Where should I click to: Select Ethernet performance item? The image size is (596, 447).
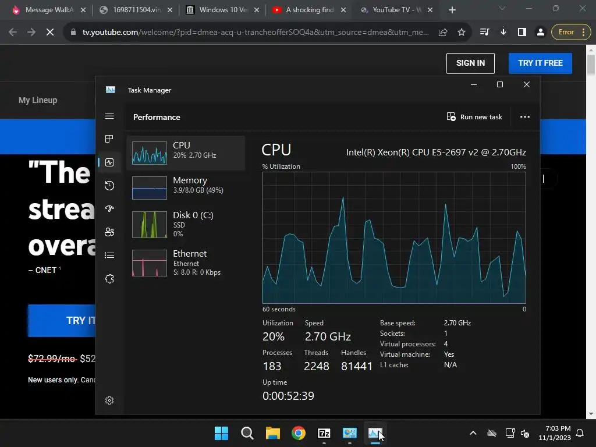186,262
